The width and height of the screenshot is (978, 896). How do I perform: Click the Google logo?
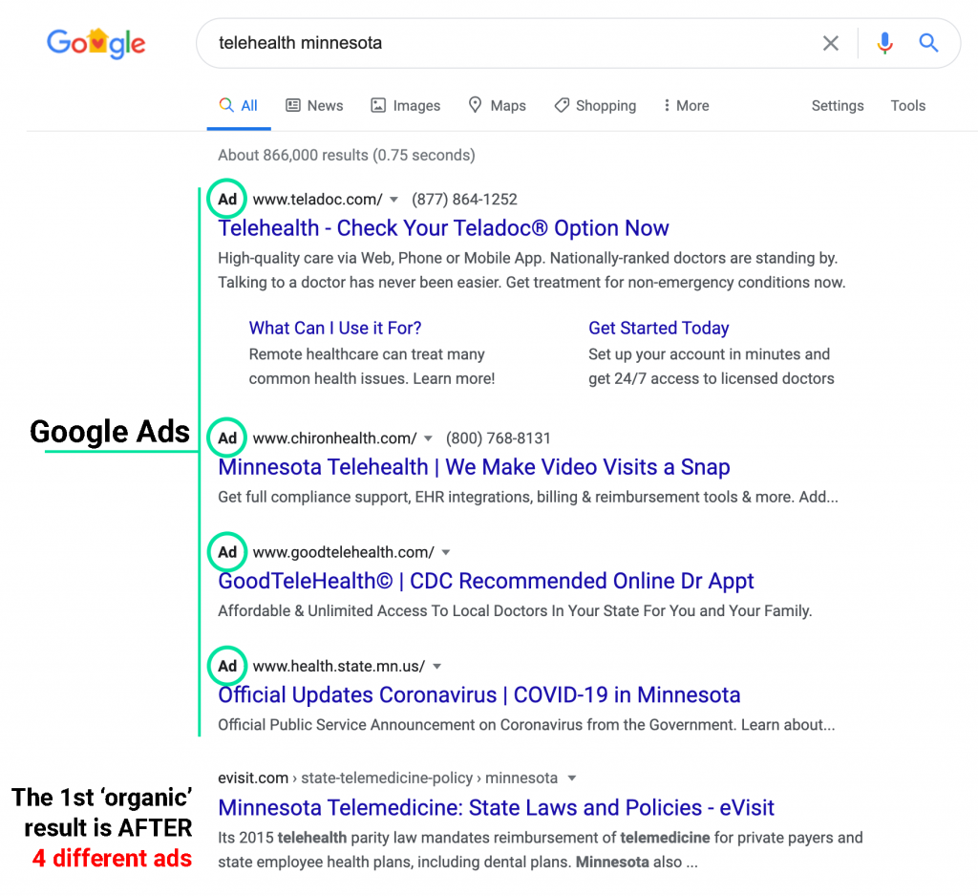coord(96,43)
